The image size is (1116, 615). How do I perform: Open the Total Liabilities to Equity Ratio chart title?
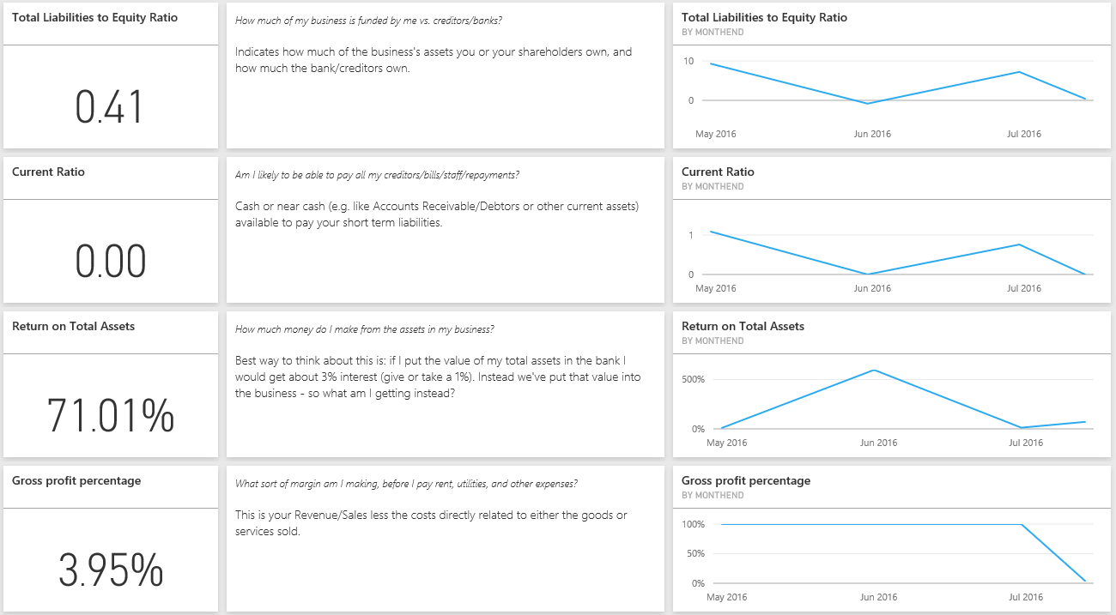click(x=764, y=17)
